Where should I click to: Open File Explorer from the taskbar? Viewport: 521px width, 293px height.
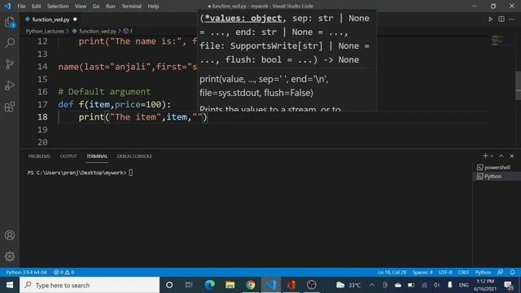point(230,285)
